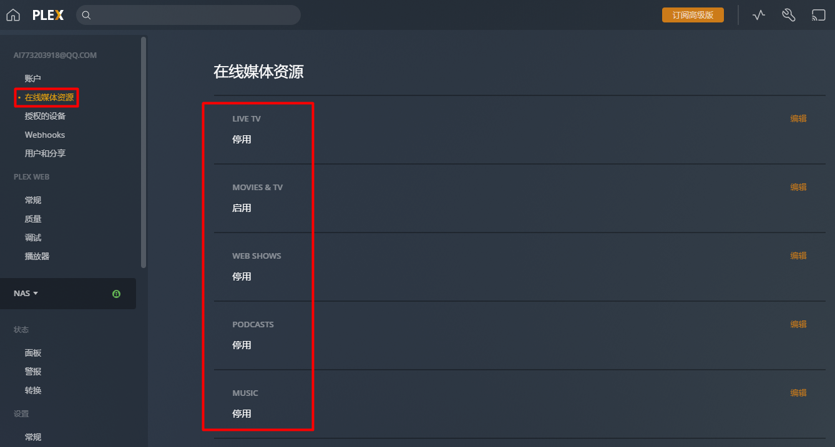Open Webhooks settings page
The image size is (835, 447).
pyautogui.click(x=45, y=135)
